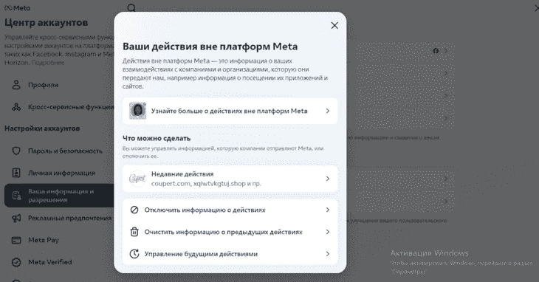Expand chevron for 'Отключить информацию о действиях'

coord(328,210)
